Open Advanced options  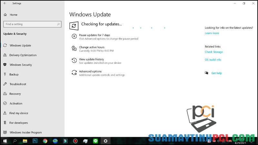tap(90, 71)
